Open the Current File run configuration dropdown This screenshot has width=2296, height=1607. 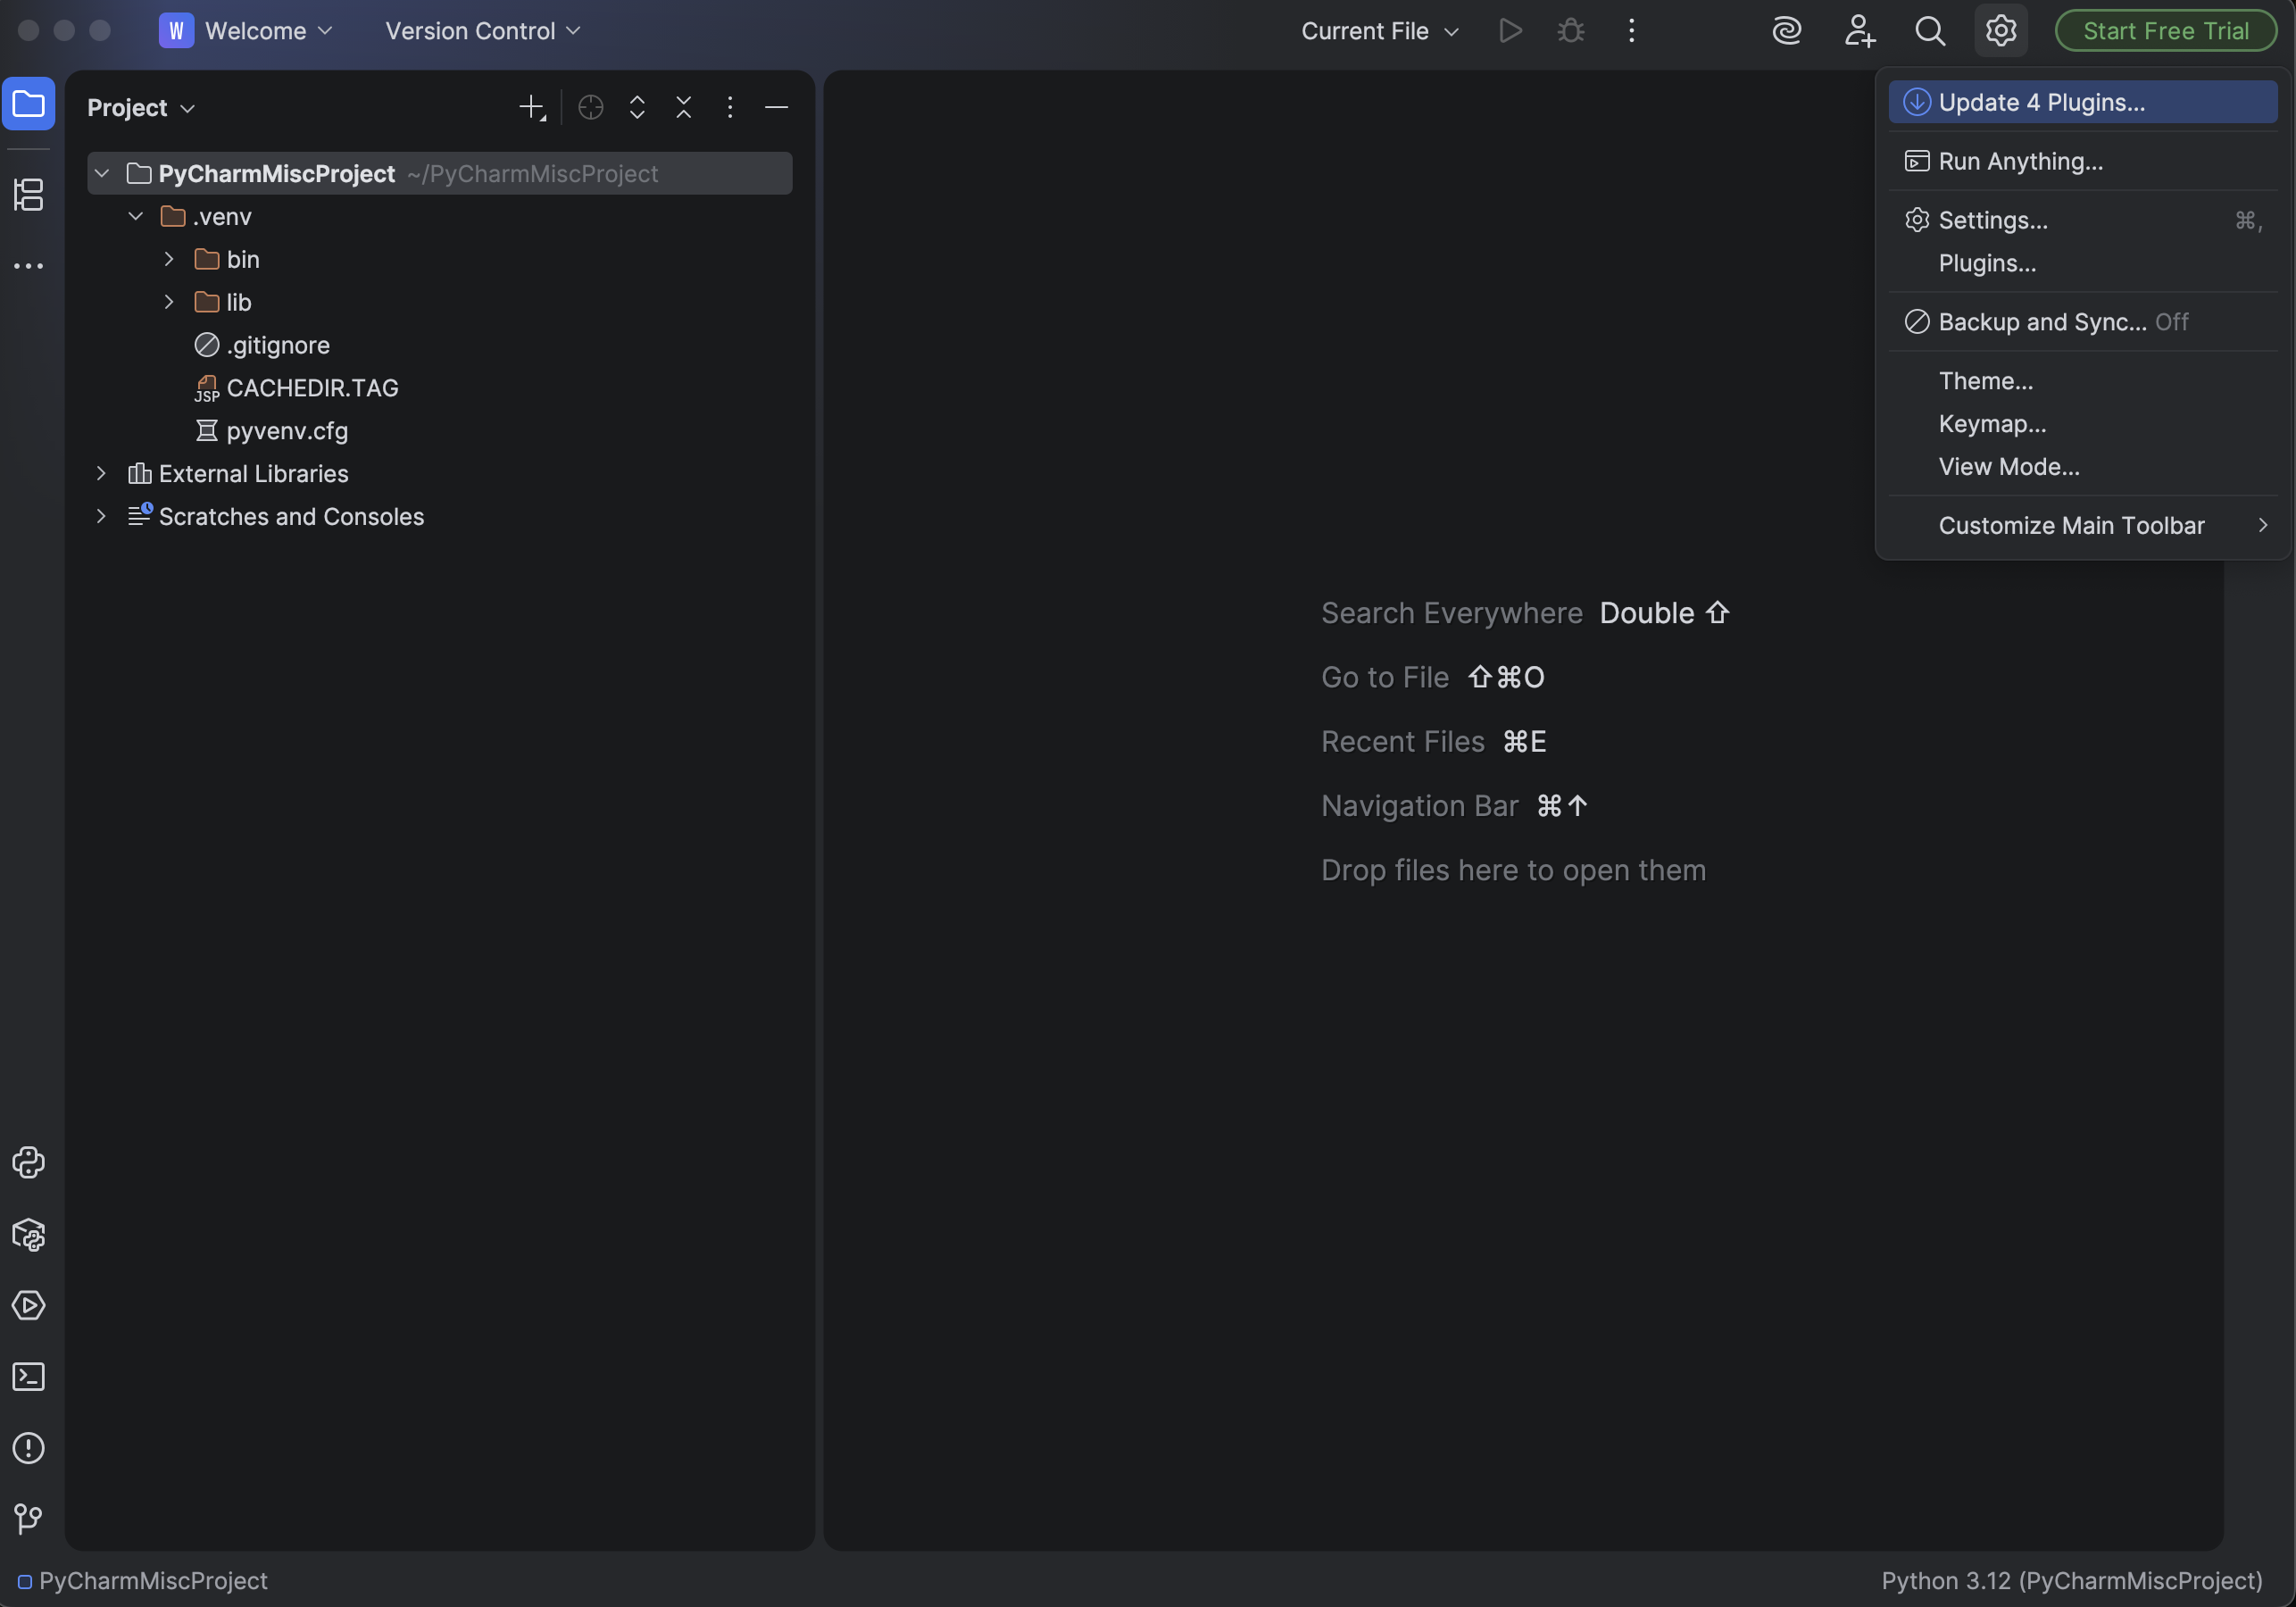point(1379,30)
